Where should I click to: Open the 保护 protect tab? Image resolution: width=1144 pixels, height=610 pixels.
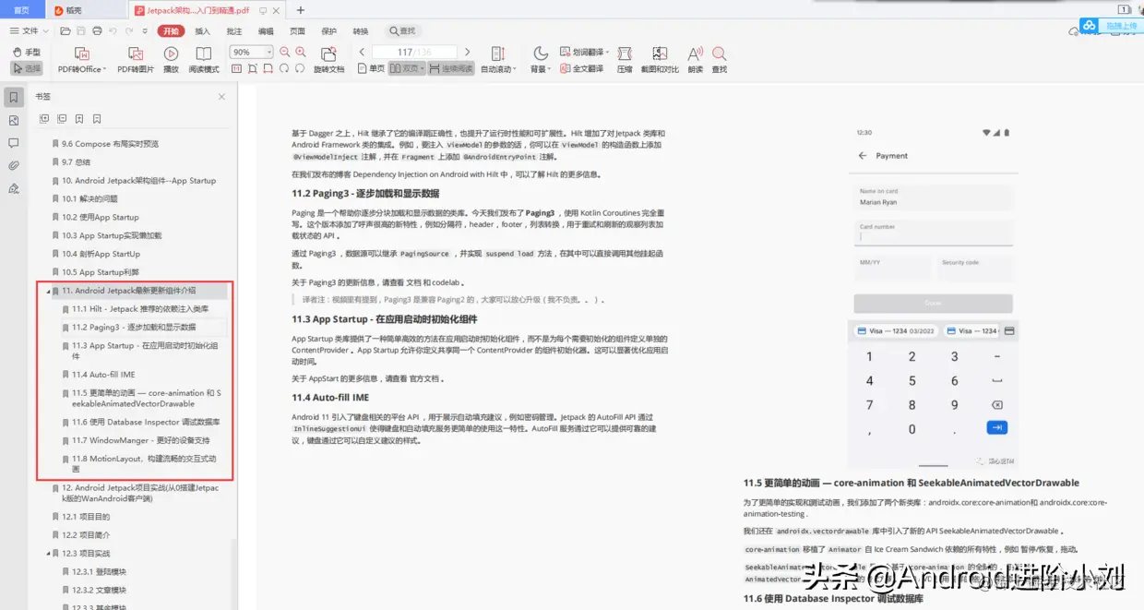(329, 30)
